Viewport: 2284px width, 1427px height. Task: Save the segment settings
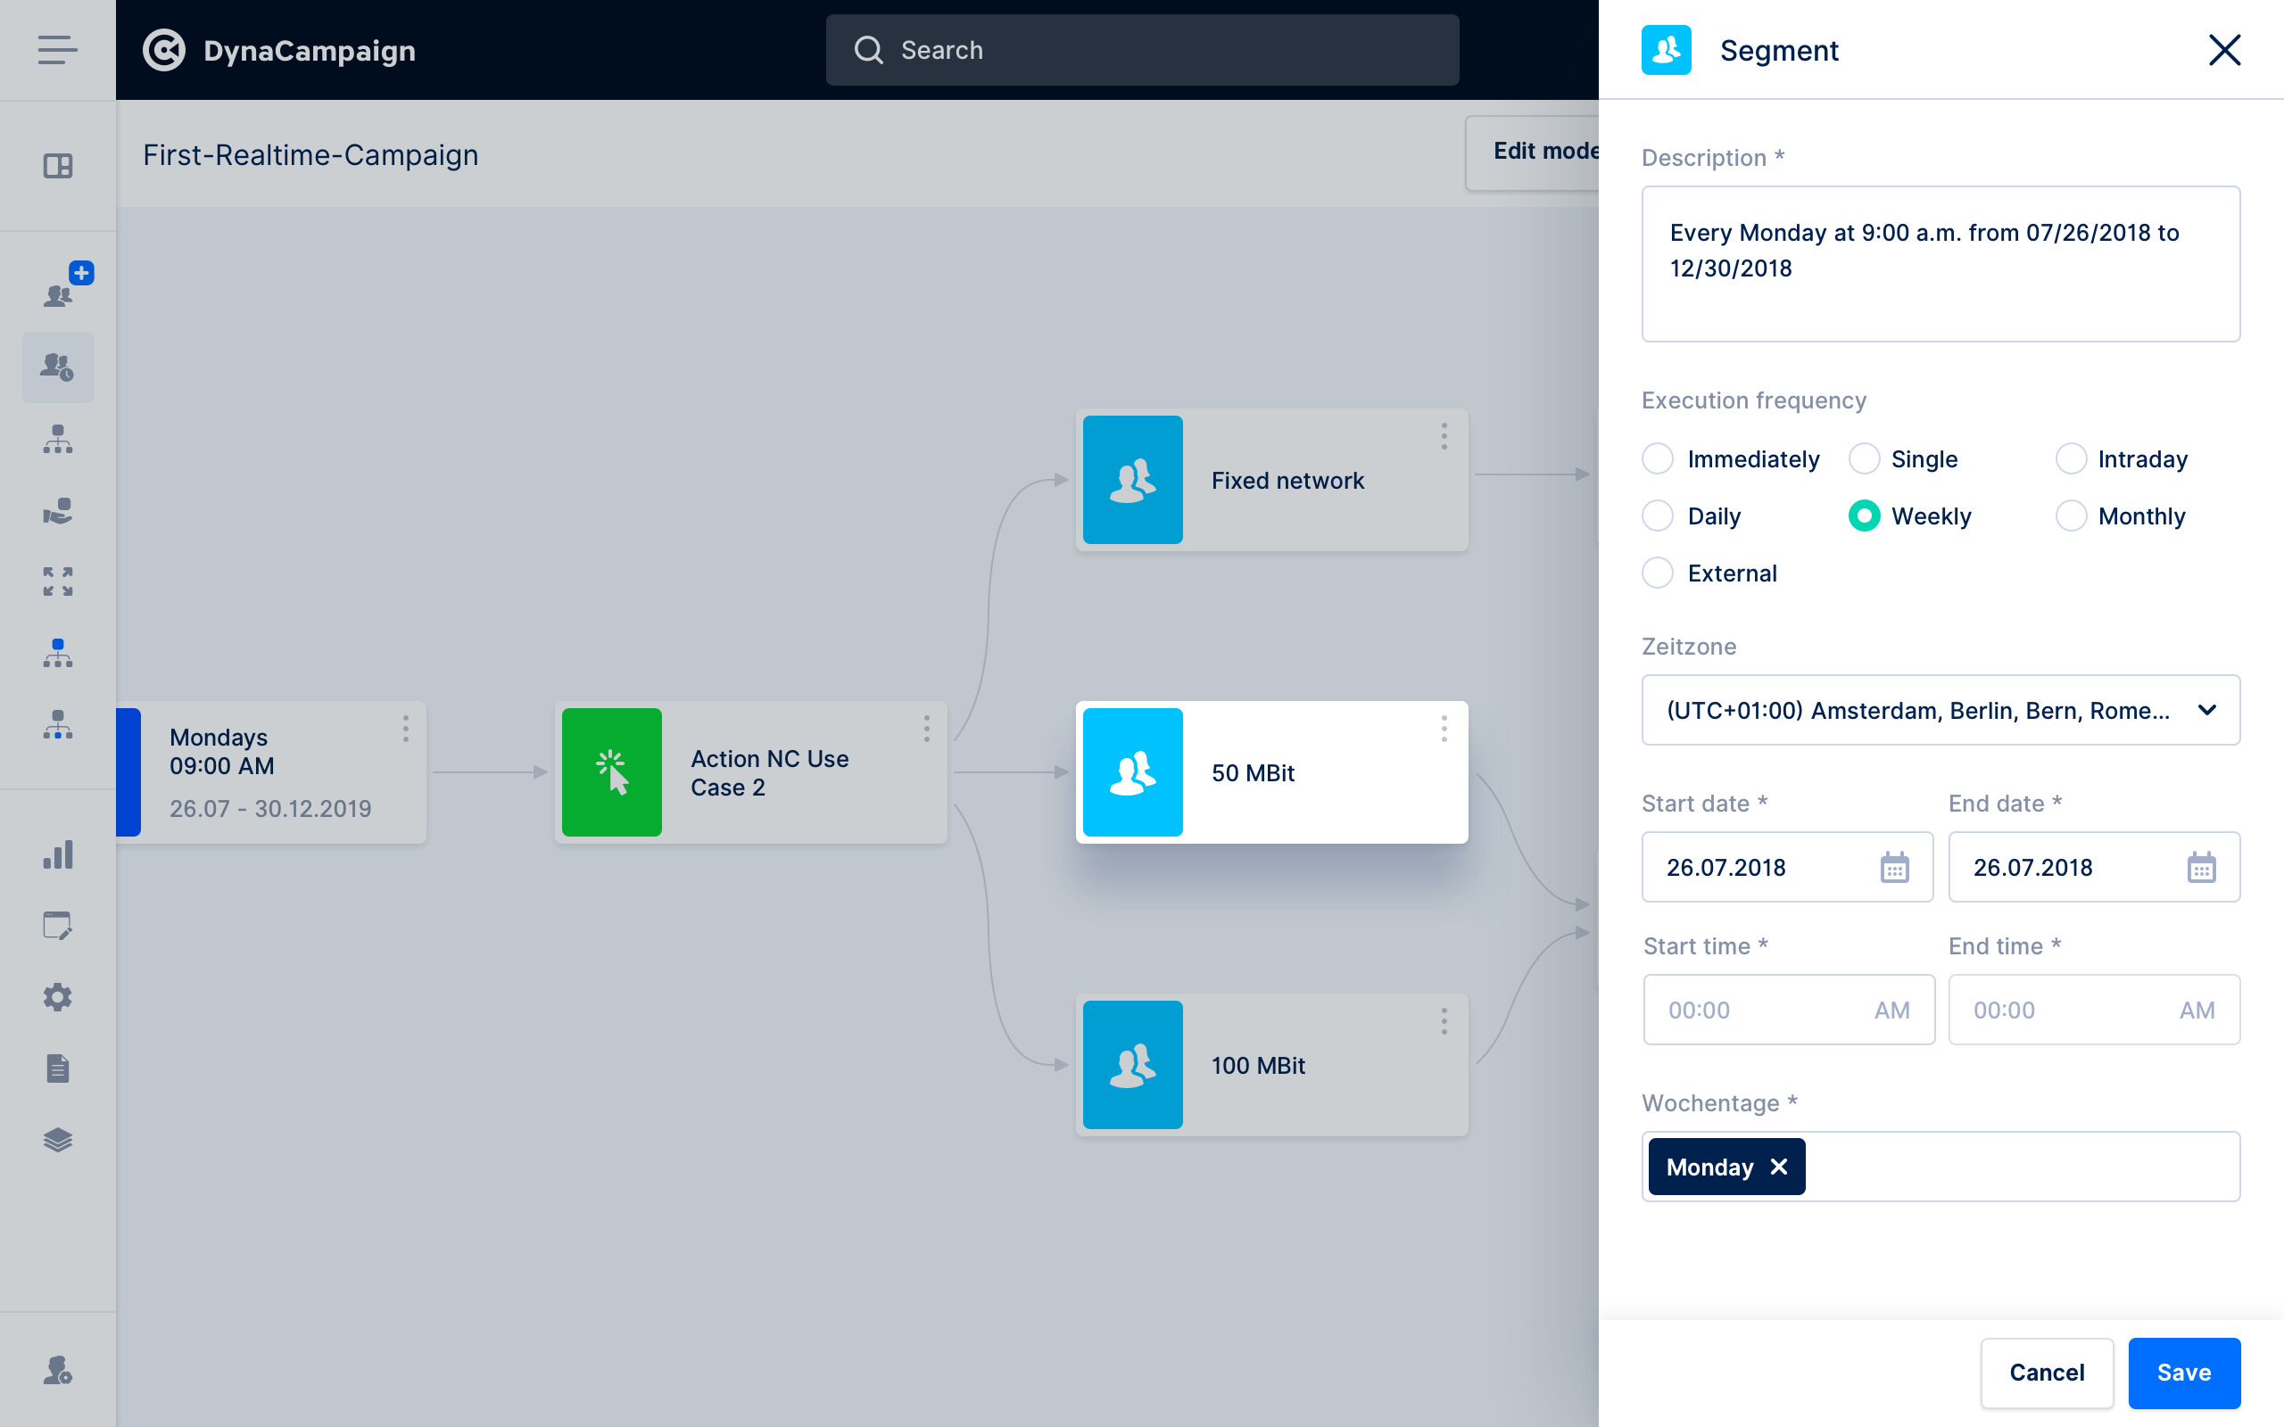click(2183, 1373)
